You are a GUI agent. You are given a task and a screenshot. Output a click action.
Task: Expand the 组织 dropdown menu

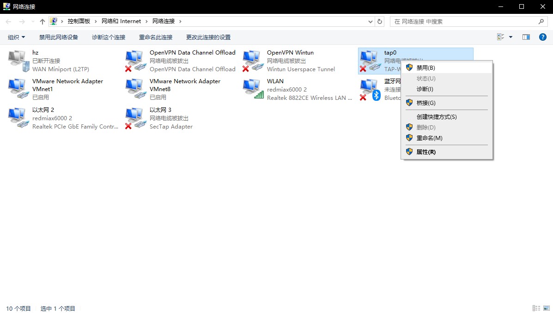click(17, 37)
